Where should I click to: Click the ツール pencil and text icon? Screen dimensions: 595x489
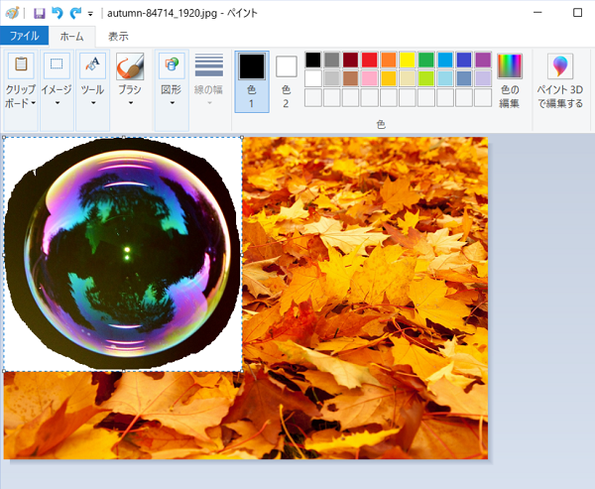92,65
